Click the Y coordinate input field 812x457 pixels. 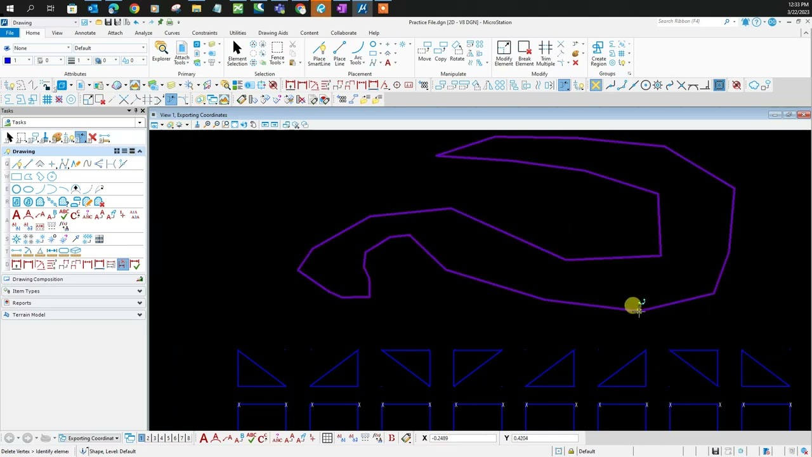(x=545, y=438)
